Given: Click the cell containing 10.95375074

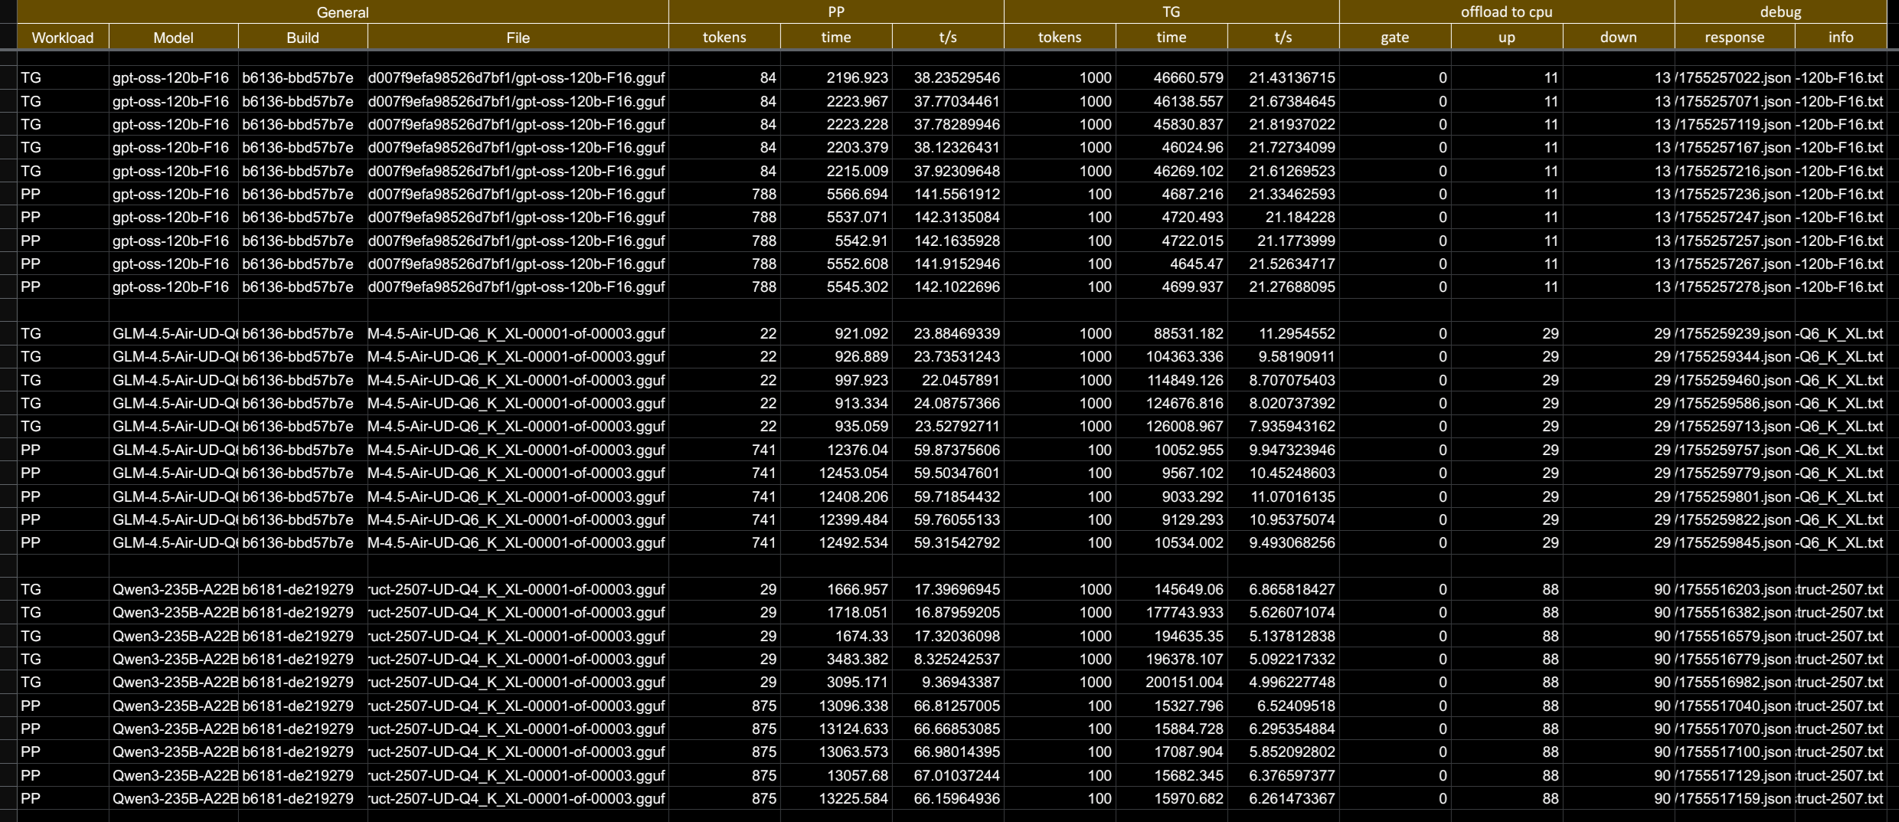Looking at the screenshot, I should click(1283, 519).
